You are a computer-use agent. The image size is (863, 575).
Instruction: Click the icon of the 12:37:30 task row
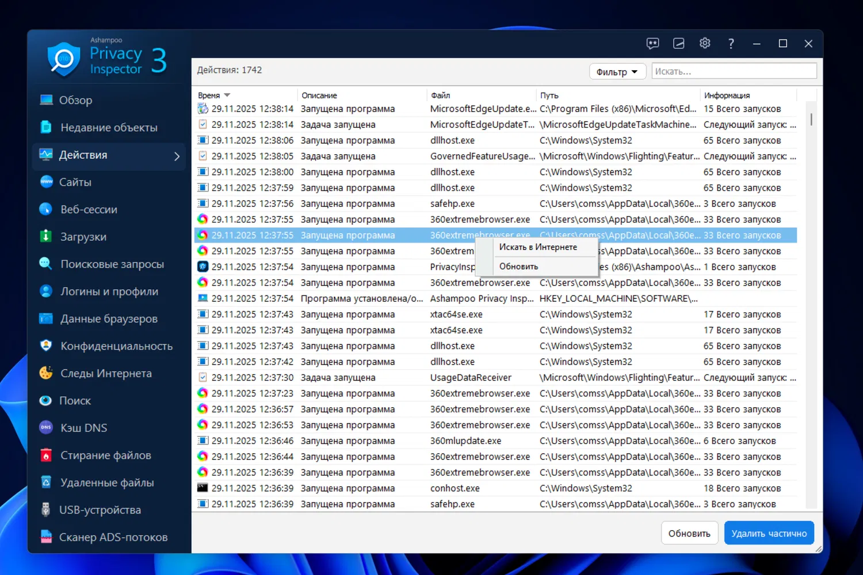click(203, 378)
